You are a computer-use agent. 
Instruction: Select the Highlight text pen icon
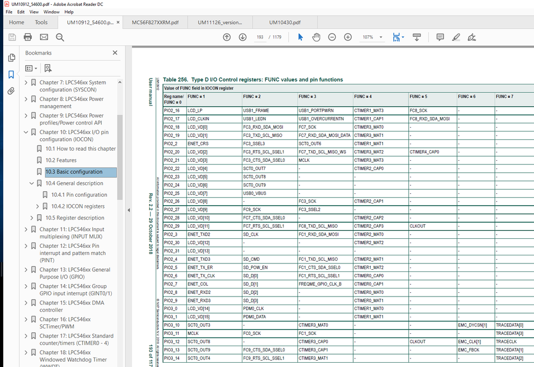pyautogui.click(x=456, y=37)
